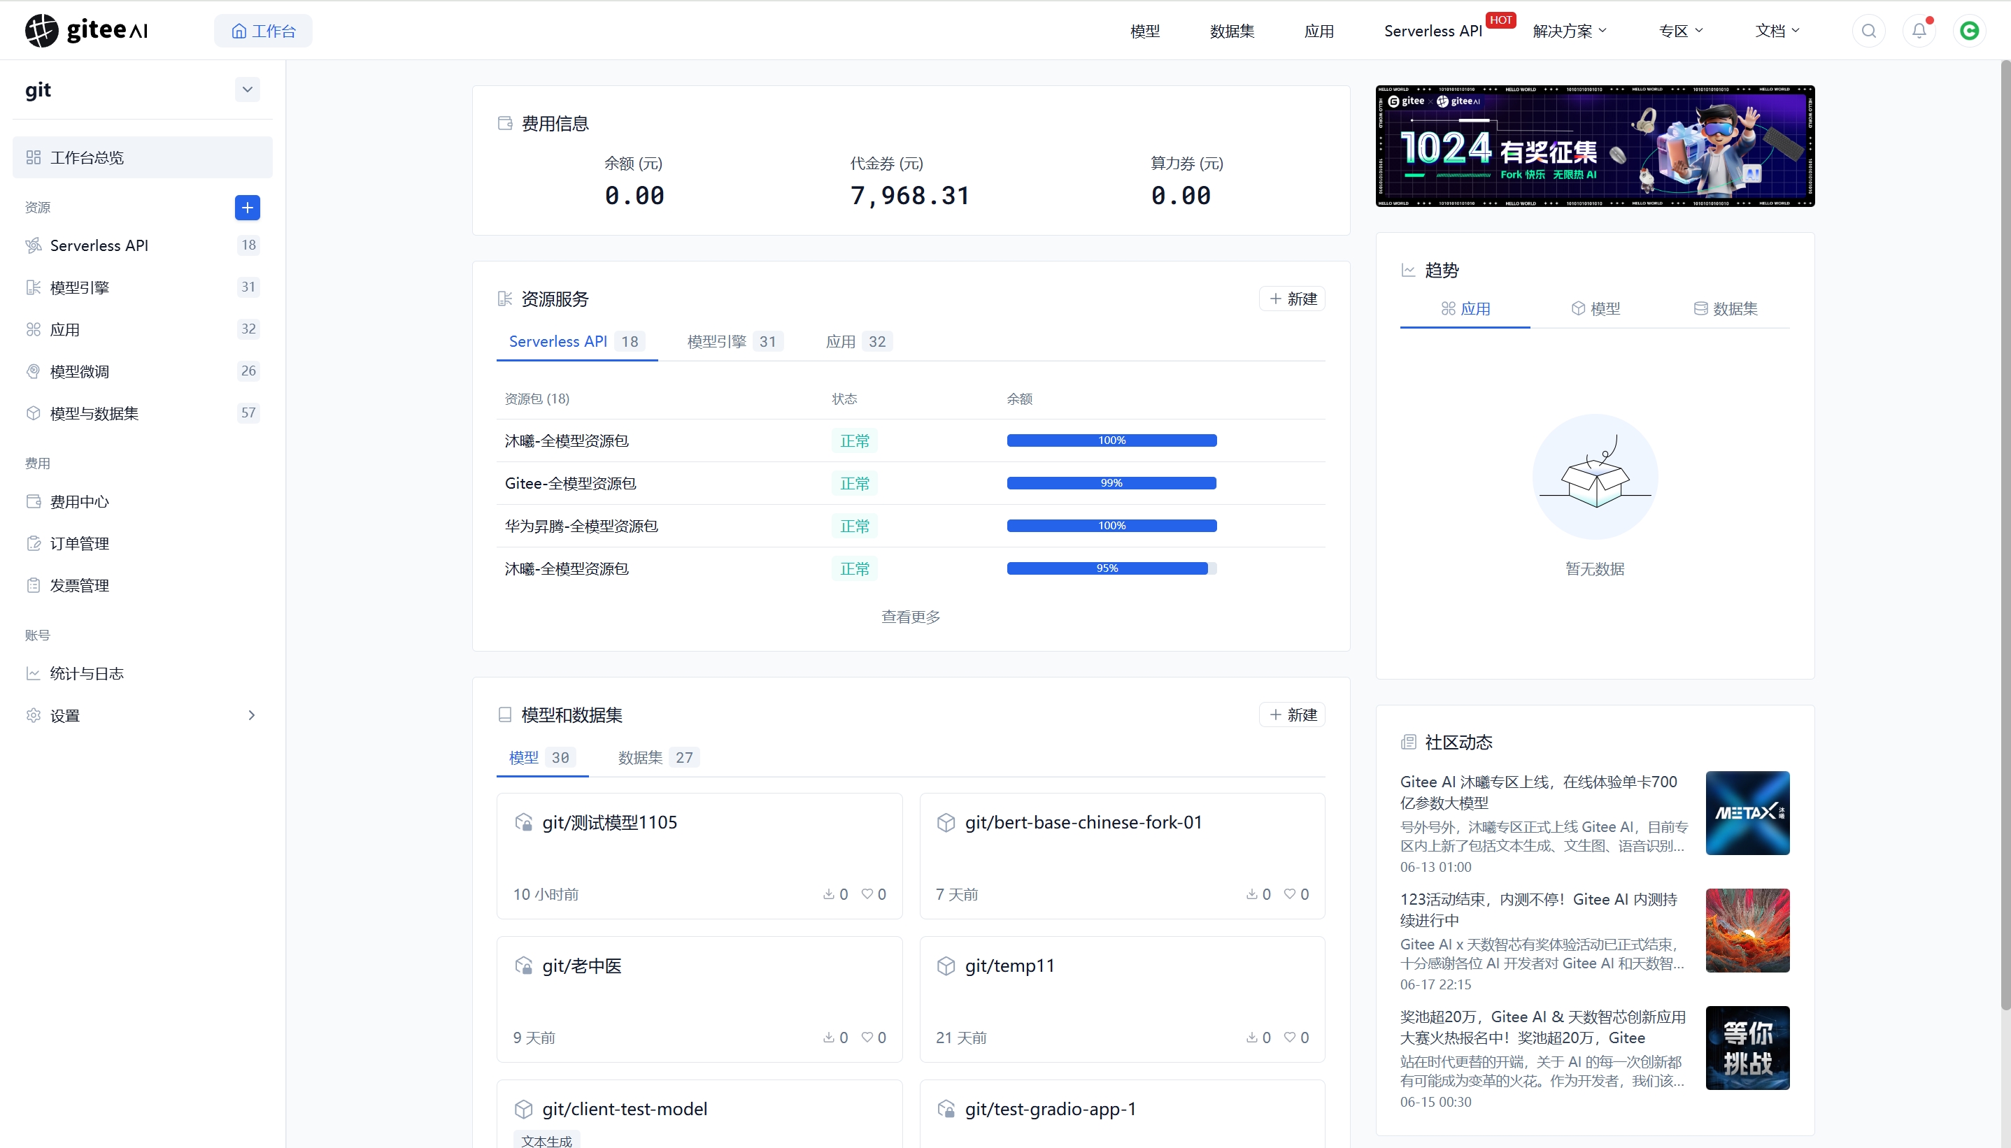Screen dimensions: 2011x1148
Task: Open 发票管理 in the sidebar
Action: pyautogui.click(x=142, y=585)
